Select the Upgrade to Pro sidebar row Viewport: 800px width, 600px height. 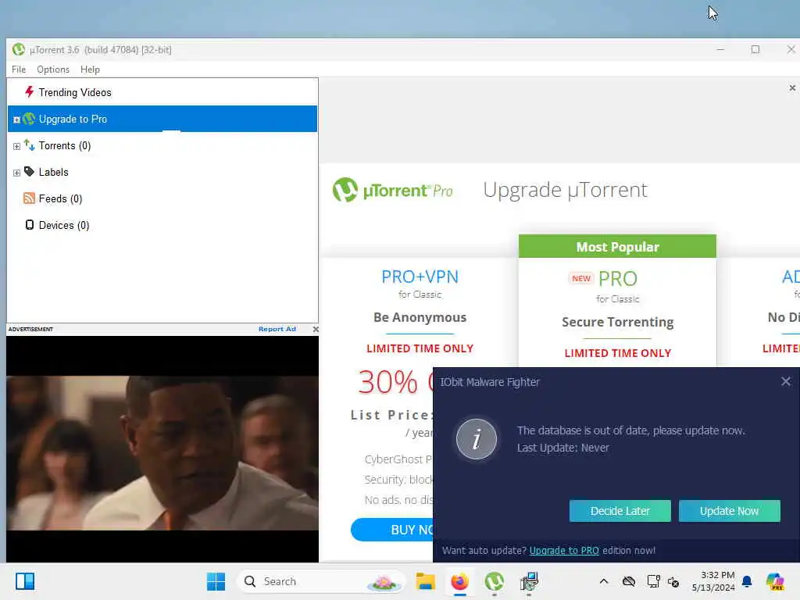pos(162,119)
